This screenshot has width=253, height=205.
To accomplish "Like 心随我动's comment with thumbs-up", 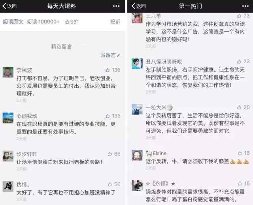I will (108, 116).
